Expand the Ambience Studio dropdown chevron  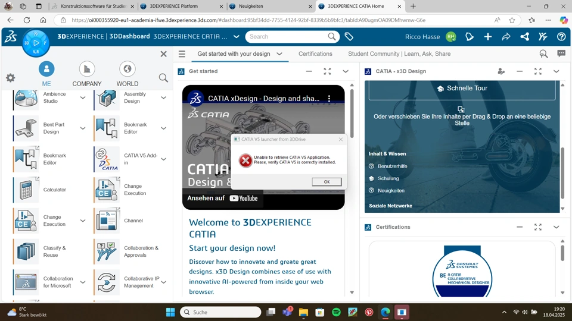pos(83,97)
